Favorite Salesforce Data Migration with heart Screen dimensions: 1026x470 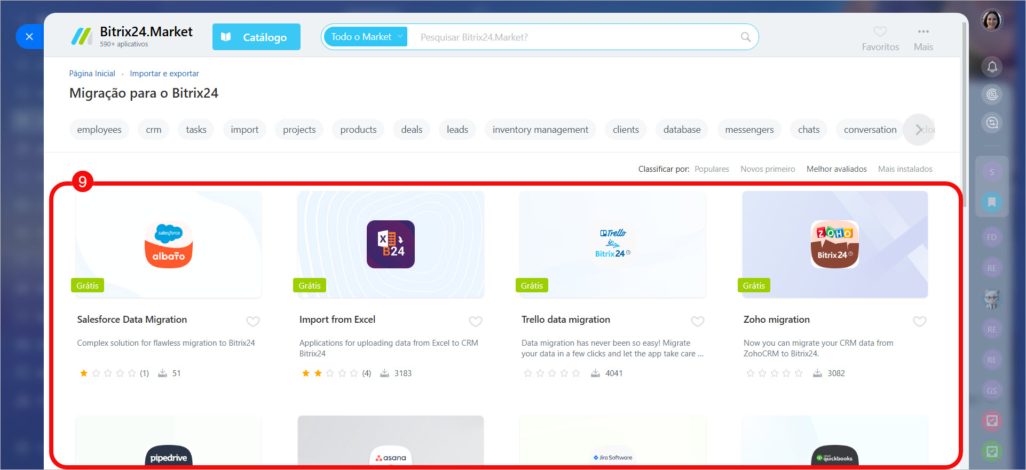[x=253, y=321]
